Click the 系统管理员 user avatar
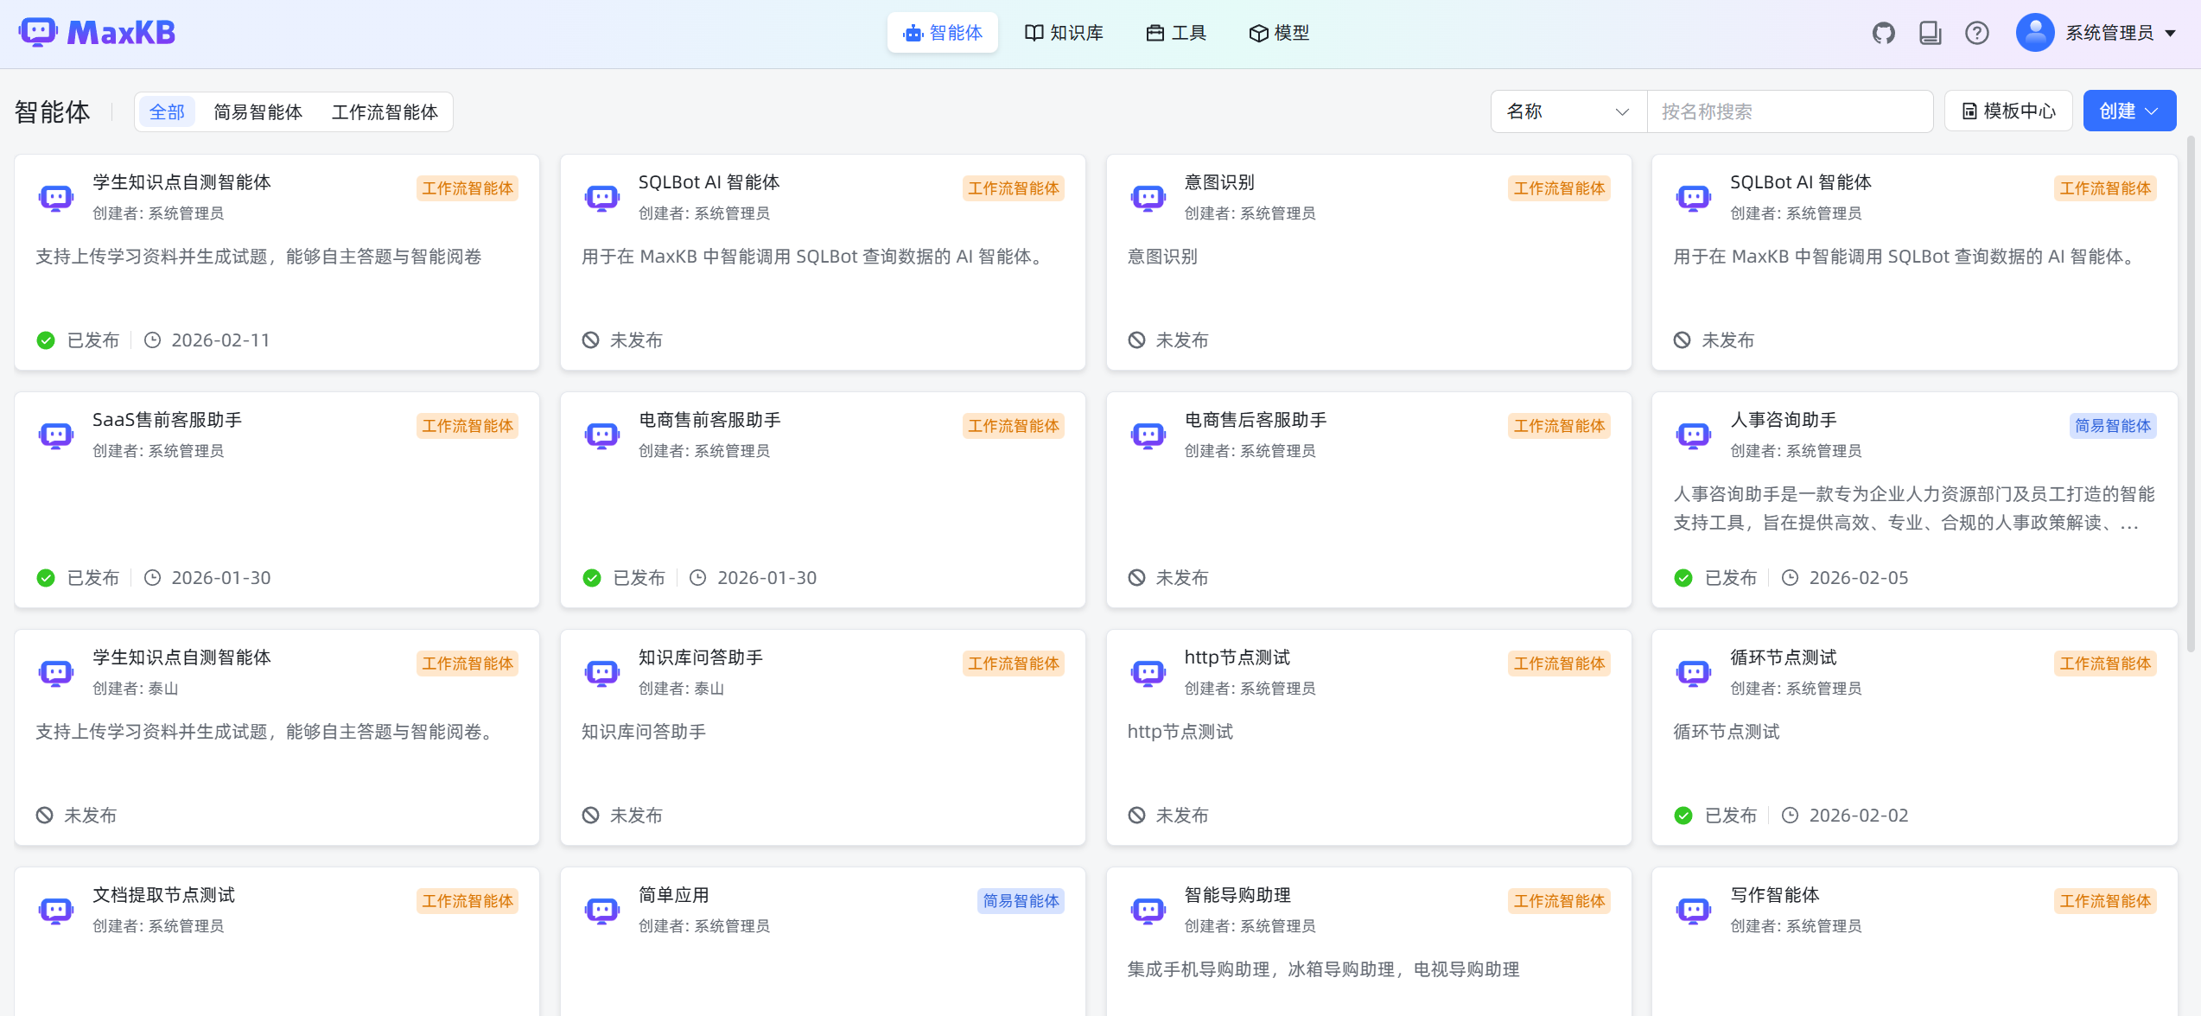 pyautogui.click(x=2035, y=33)
